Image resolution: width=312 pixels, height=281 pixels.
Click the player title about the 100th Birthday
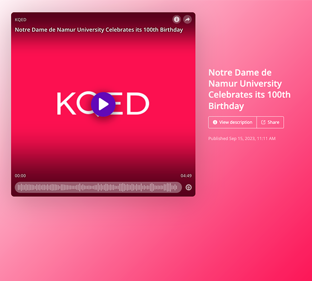pos(99,30)
